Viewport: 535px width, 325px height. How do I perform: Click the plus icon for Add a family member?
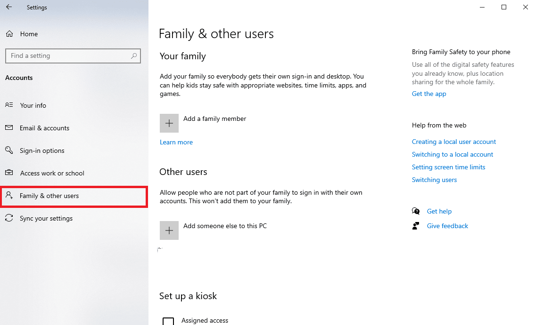169,123
